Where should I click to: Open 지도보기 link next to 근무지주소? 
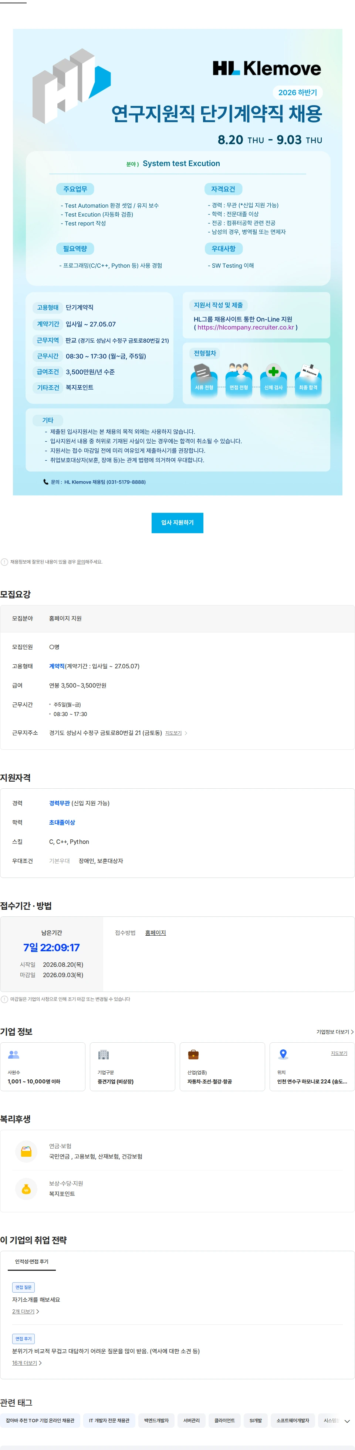click(x=173, y=733)
